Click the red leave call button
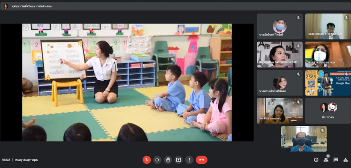Viewport: 351px width, 168px height. tap(202, 160)
